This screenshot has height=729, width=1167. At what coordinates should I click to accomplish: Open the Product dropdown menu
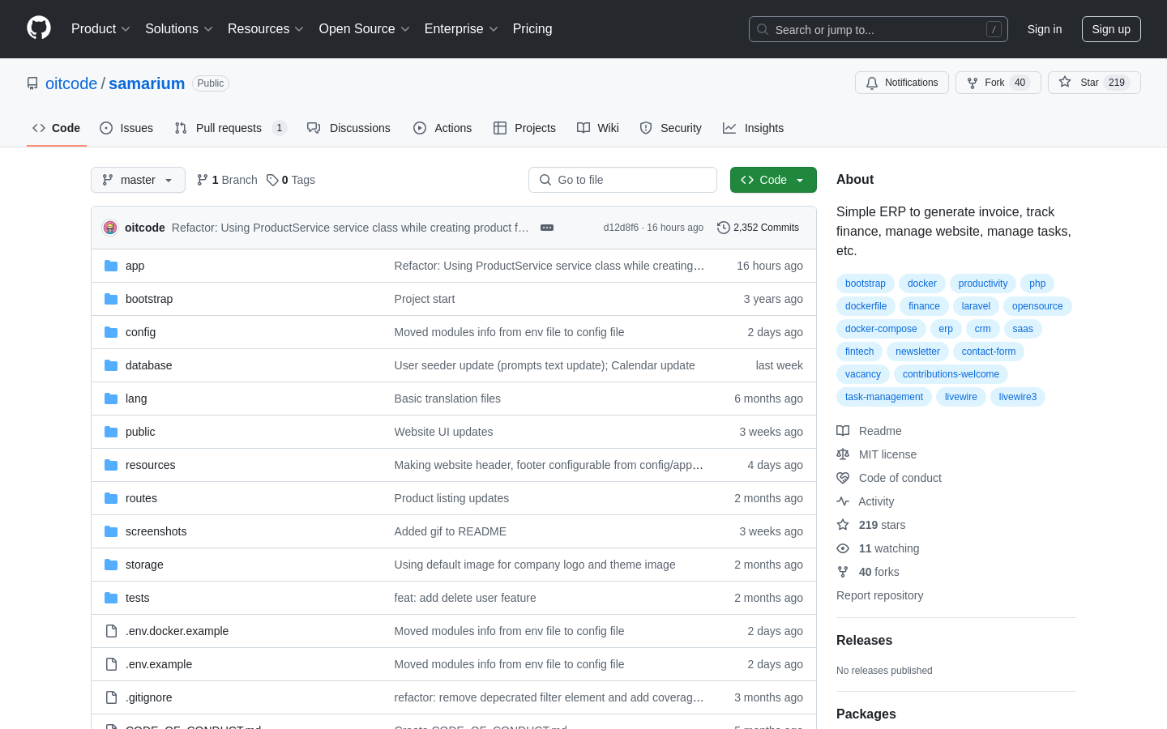pos(100,29)
